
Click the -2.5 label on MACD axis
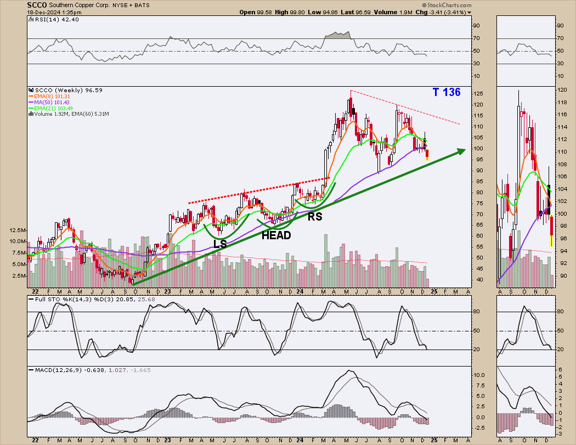click(479, 428)
